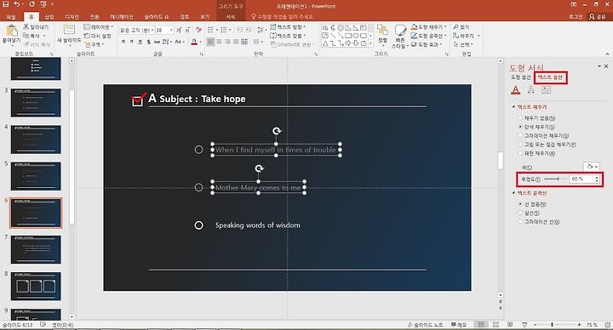Select the right arrow shape in gallery
This screenshot has height=330, width=613.
click(x=347, y=43)
